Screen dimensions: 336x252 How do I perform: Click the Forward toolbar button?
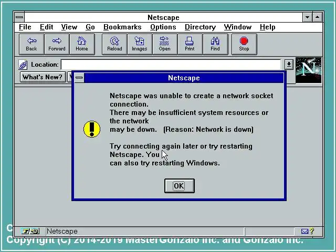(57, 44)
